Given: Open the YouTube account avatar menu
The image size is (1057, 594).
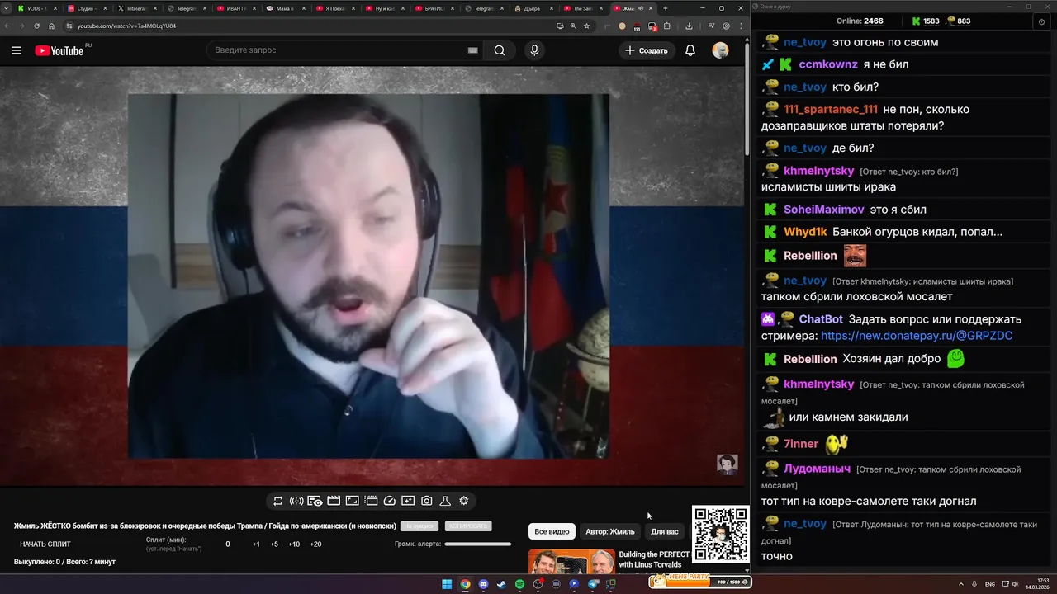Looking at the screenshot, I should coord(721,50).
